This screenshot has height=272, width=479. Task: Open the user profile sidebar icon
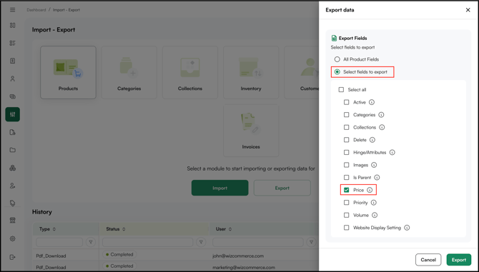(x=13, y=79)
